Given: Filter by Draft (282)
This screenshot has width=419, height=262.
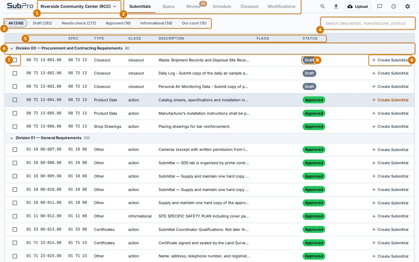Looking at the screenshot, I should (42, 23).
